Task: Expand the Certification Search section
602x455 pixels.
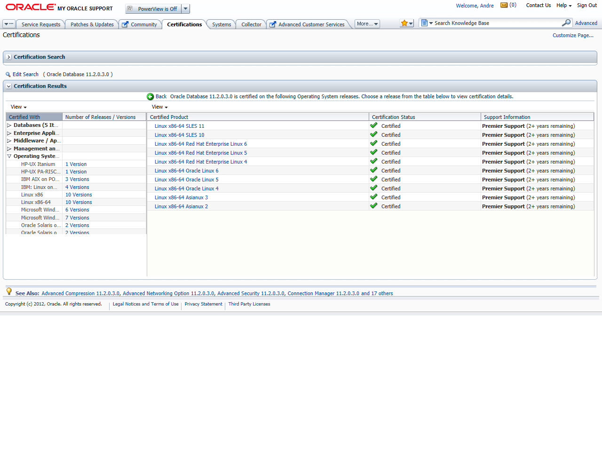Action: [9, 57]
